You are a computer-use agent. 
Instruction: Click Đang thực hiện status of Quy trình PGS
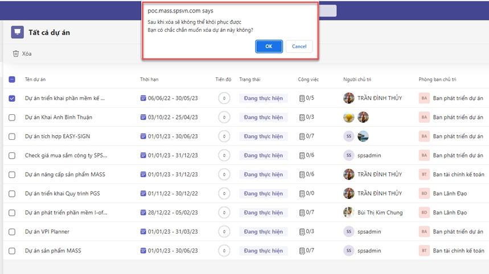pyautogui.click(x=263, y=194)
